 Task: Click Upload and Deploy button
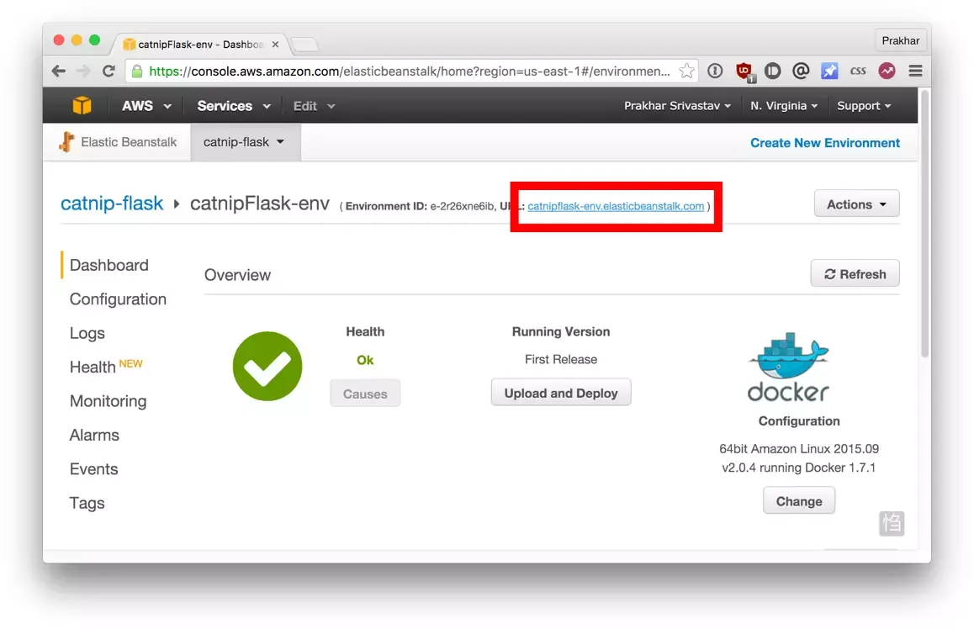point(561,393)
